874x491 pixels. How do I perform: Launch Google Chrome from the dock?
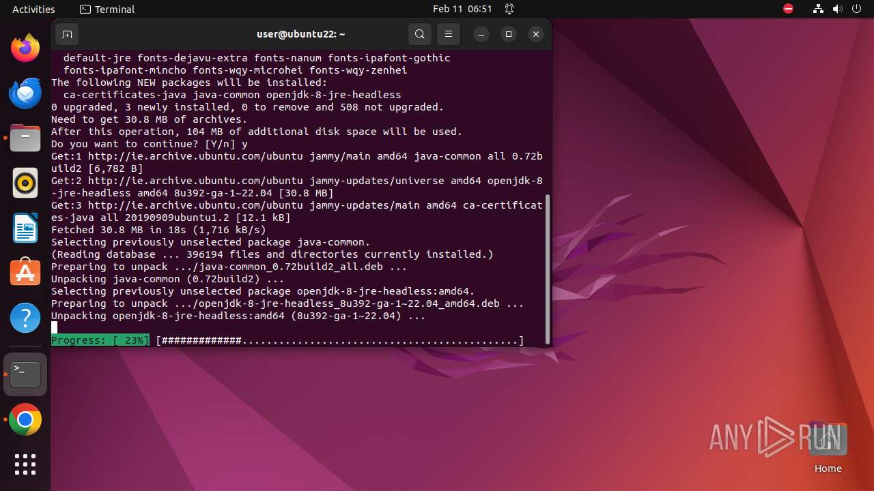[x=25, y=419]
